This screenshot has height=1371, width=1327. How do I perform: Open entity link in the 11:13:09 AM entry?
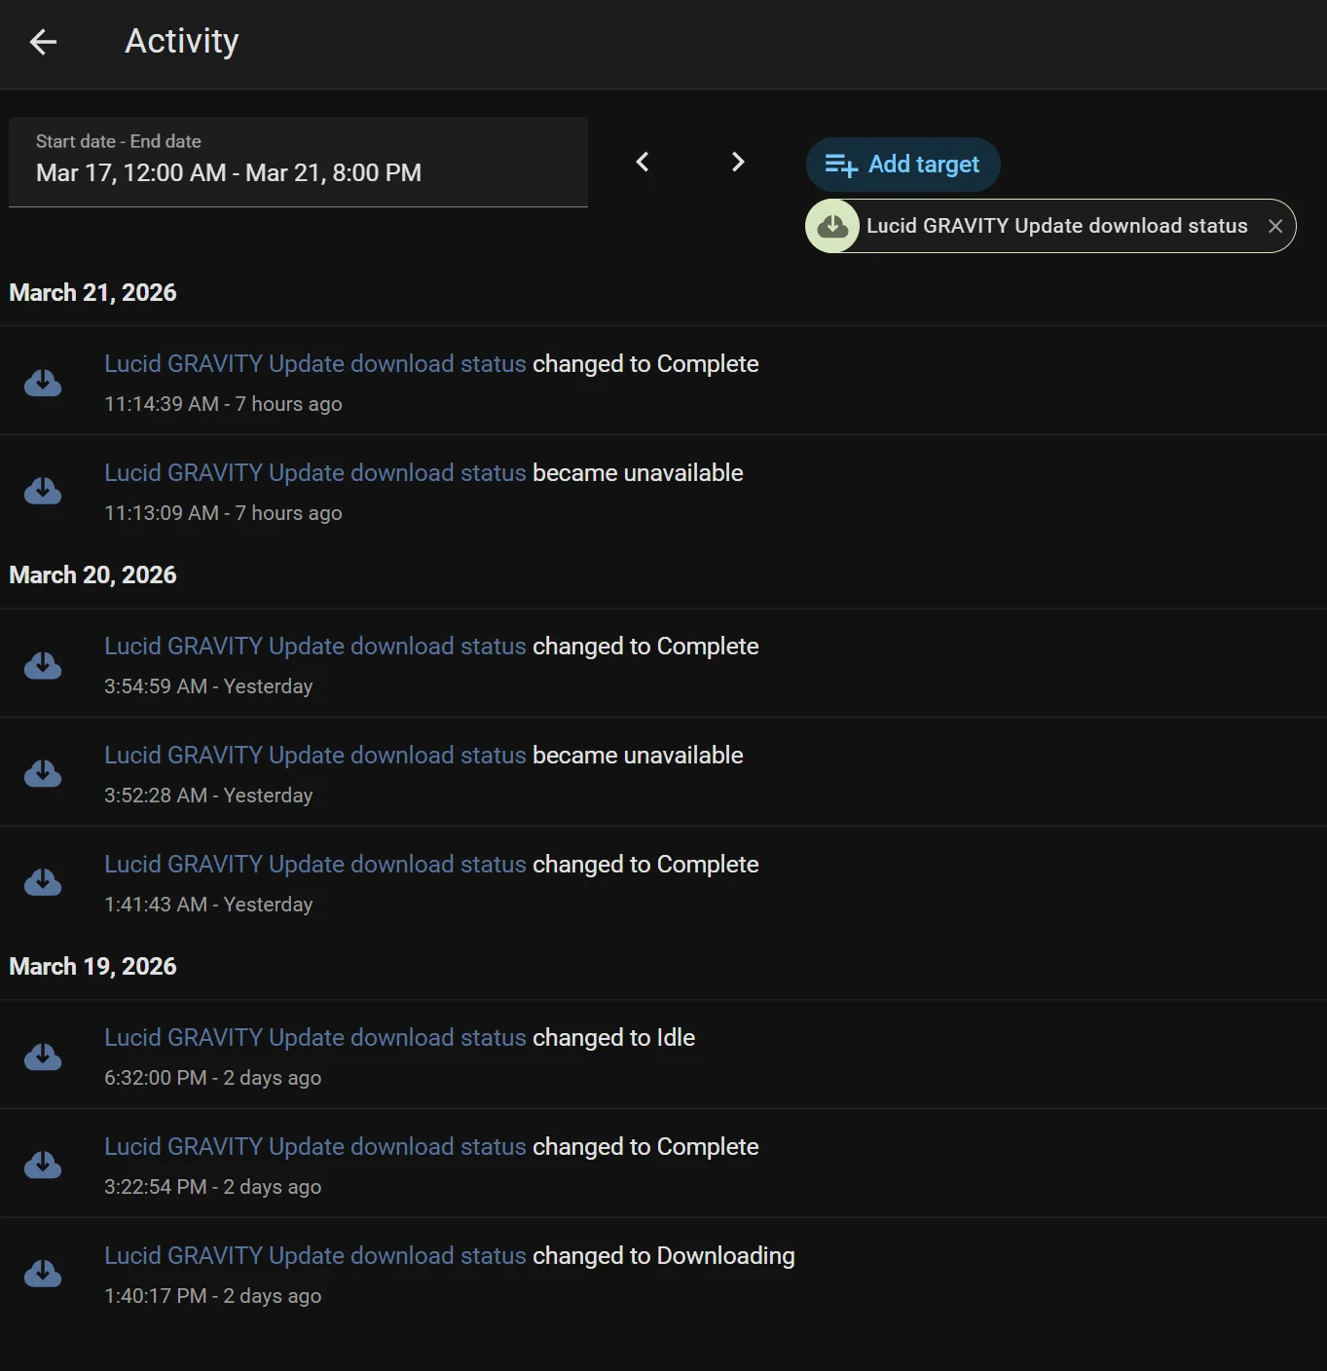[x=315, y=472]
